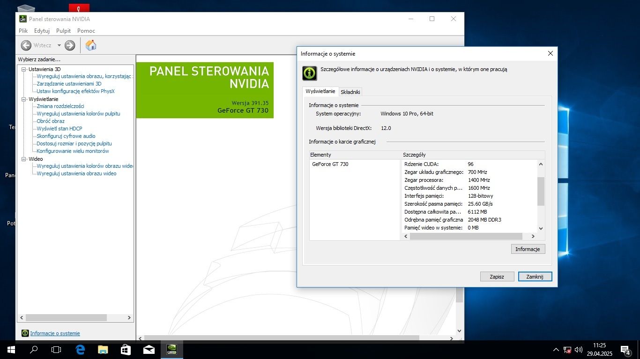This screenshot has height=359, width=640.
Task: Click the Rdzenie CUDA row
Action: 469,164
